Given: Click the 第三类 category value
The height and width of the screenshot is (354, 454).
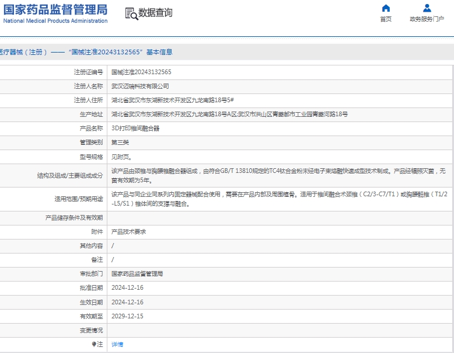Looking at the screenshot, I should [120, 143].
